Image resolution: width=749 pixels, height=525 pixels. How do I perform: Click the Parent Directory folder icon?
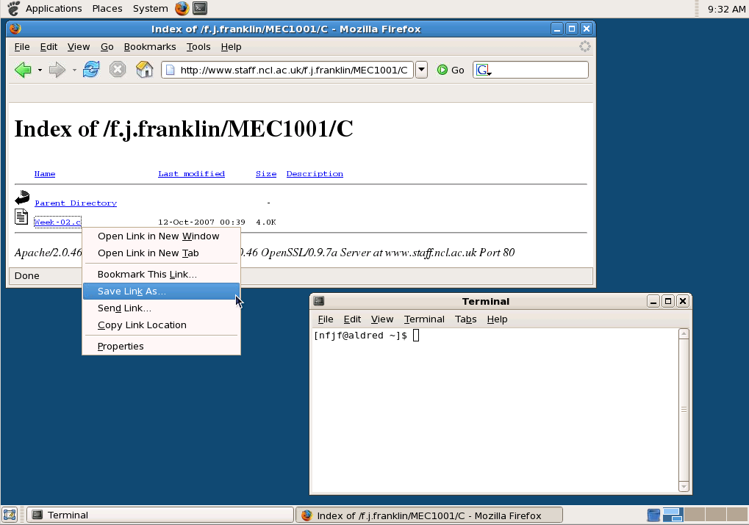[22, 198]
